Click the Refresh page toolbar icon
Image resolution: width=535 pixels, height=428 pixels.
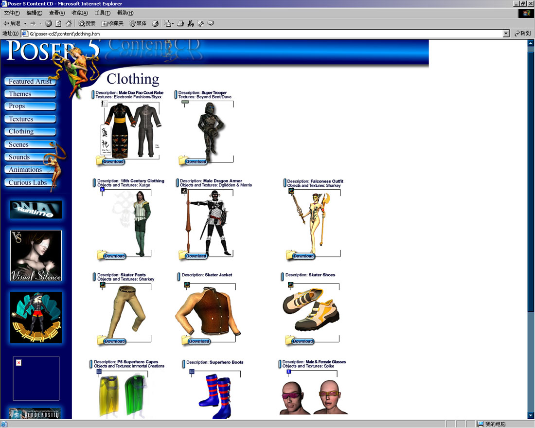click(58, 23)
